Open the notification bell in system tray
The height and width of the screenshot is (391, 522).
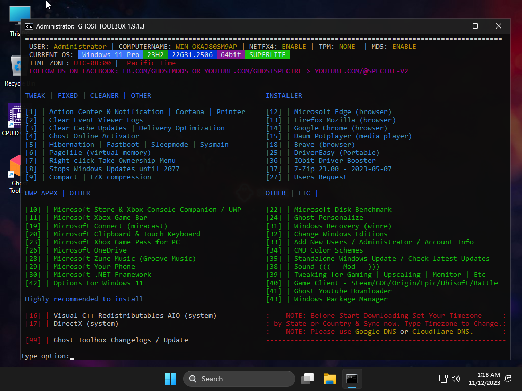(x=508, y=379)
